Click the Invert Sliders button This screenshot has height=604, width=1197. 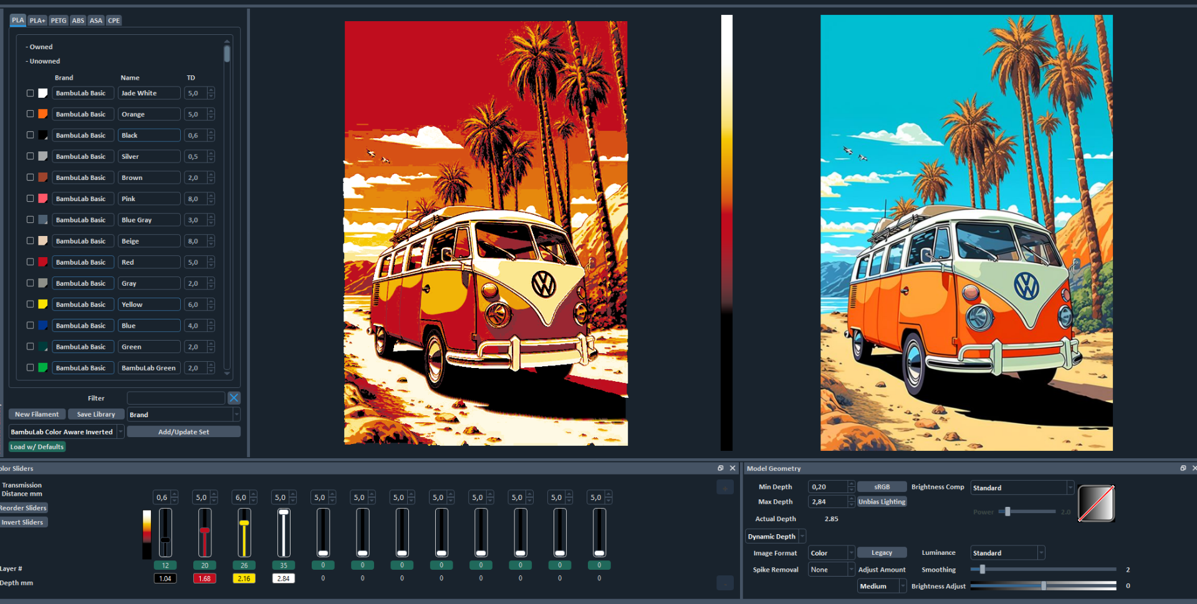(24, 522)
